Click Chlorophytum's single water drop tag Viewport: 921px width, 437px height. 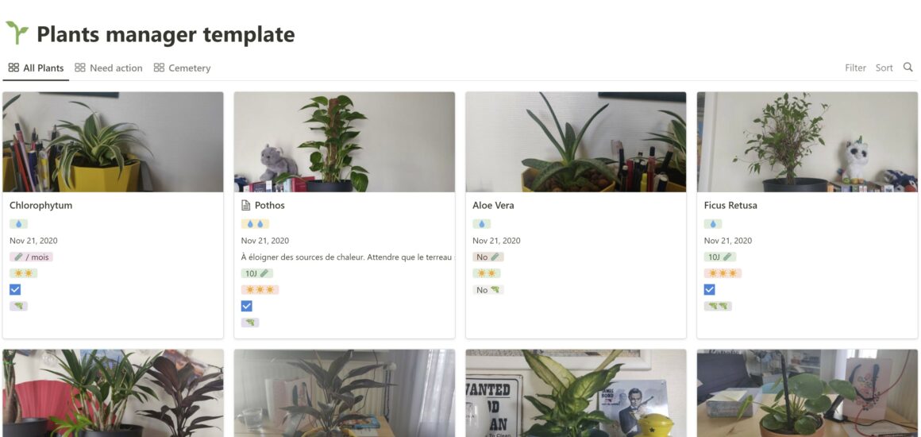[x=18, y=224]
